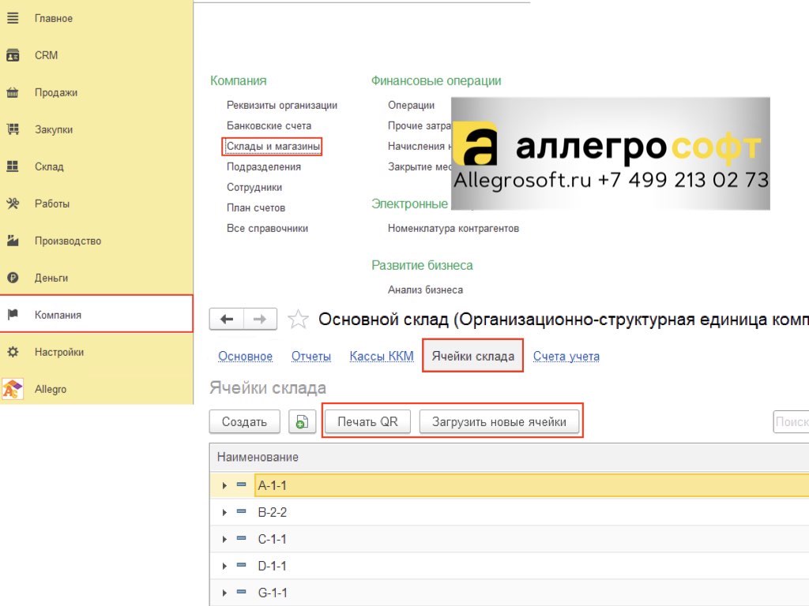
Task: Click the Allegro logo icon in sidebar
Action: pos(13,389)
